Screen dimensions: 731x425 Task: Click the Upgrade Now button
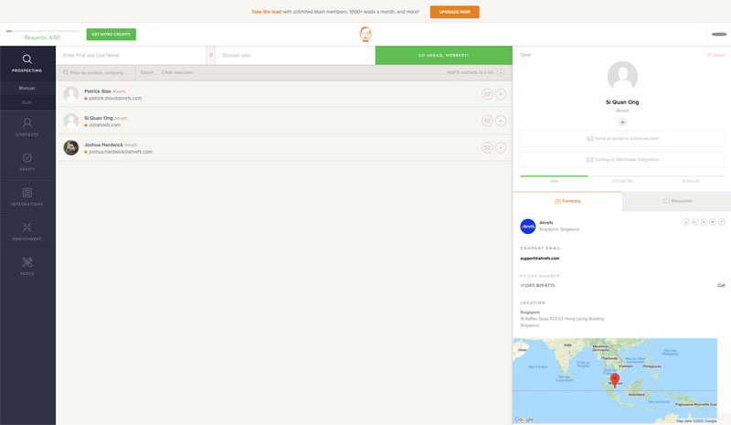[454, 12]
